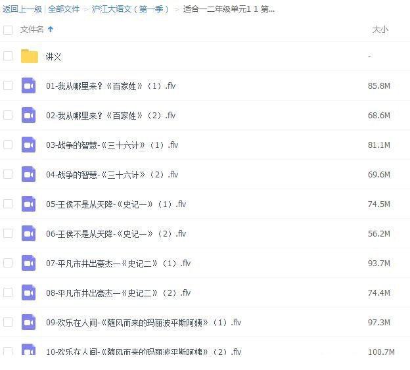
Task: Click size value 93.7M
Action: (379, 263)
